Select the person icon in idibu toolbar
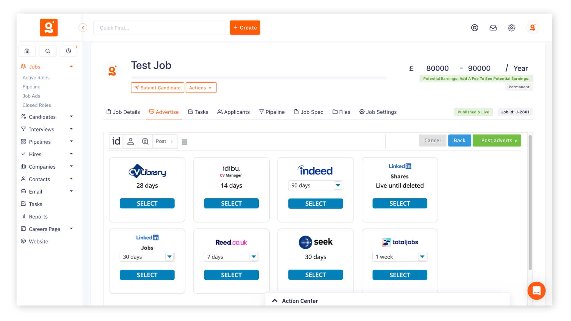 coord(131,141)
